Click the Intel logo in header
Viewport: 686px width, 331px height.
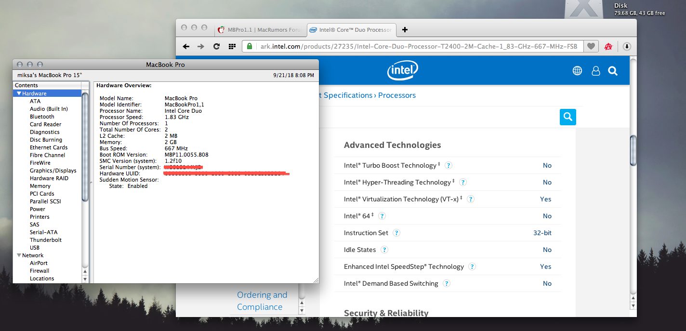point(402,71)
